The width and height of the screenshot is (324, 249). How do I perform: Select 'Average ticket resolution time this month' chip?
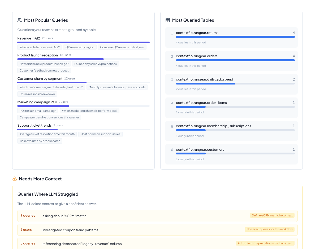point(47,134)
